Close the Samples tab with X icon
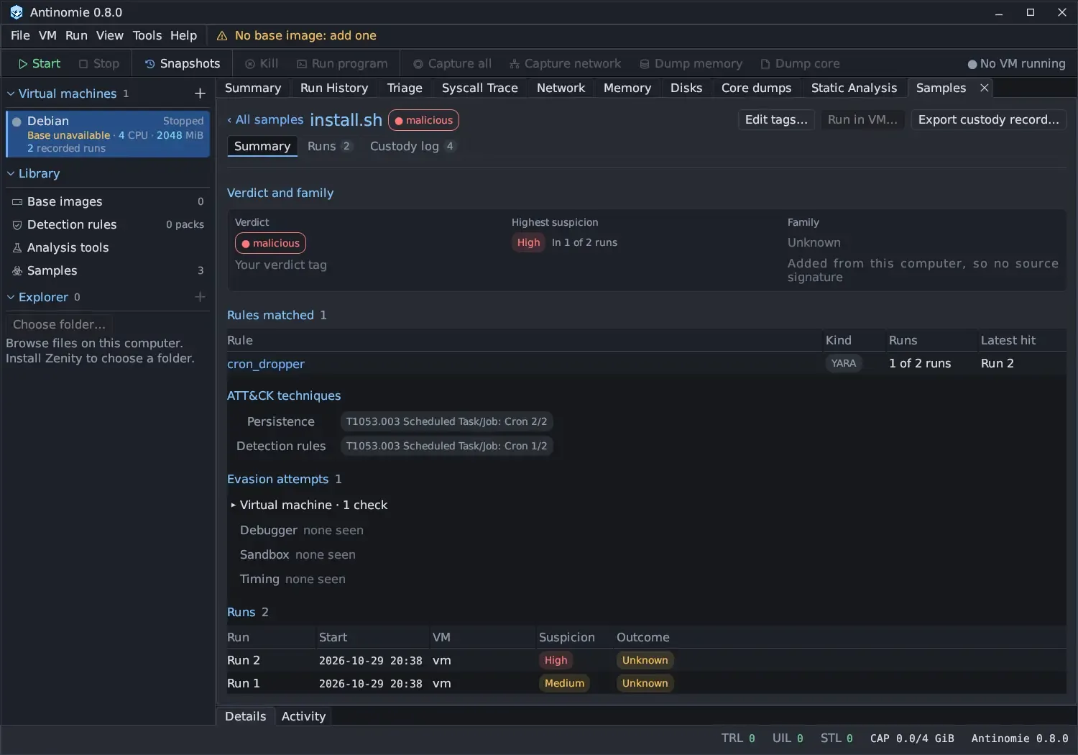Viewport: 1078px width, 755px height. click(985, 88)
